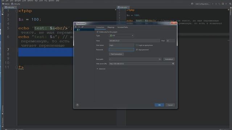This screenshot has width=232, height=130.
Task: Click index.php breadcrumb in navigation bar
Action: click(x=16, y=4)
